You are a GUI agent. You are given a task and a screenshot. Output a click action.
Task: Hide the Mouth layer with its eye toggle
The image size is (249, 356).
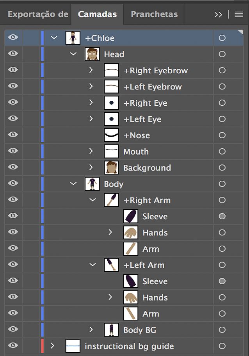coord(12,151)
